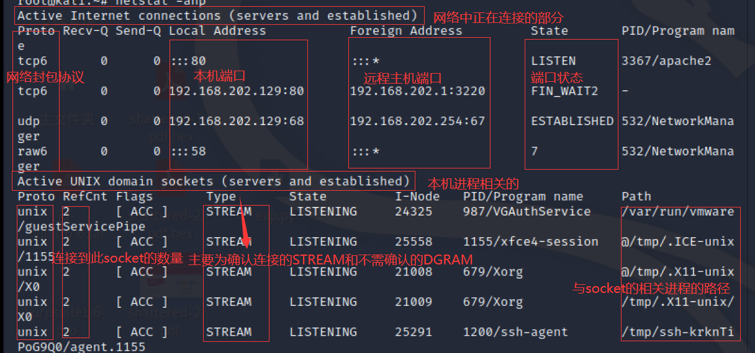Click the "I-Node" column header
The width and height of the screenshot is (755, 353).
point(417,196)
